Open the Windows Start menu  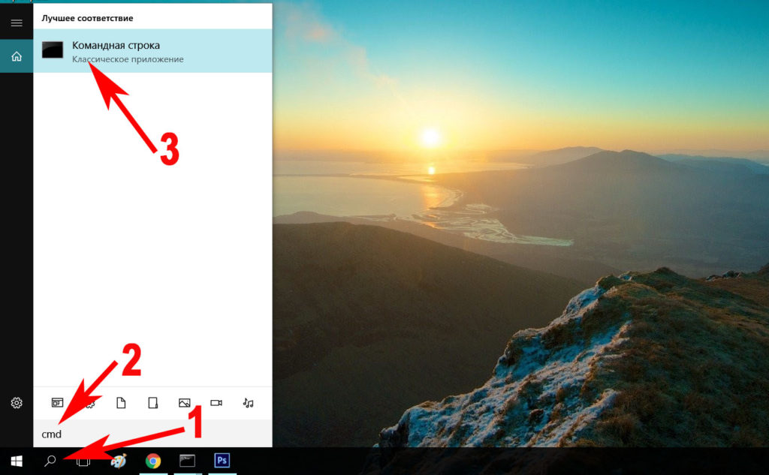point(16,461)
